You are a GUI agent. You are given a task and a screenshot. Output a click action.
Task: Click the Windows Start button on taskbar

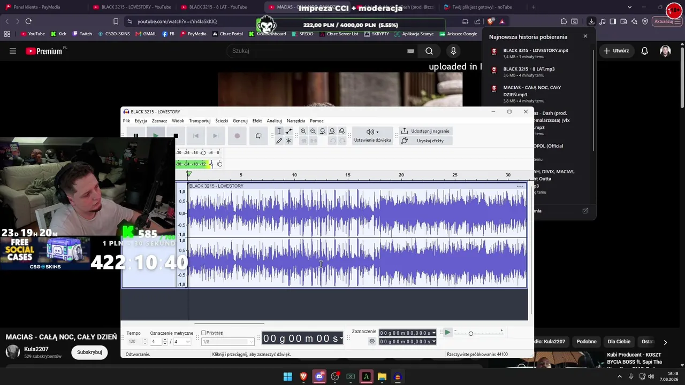[x=288, y=376]
